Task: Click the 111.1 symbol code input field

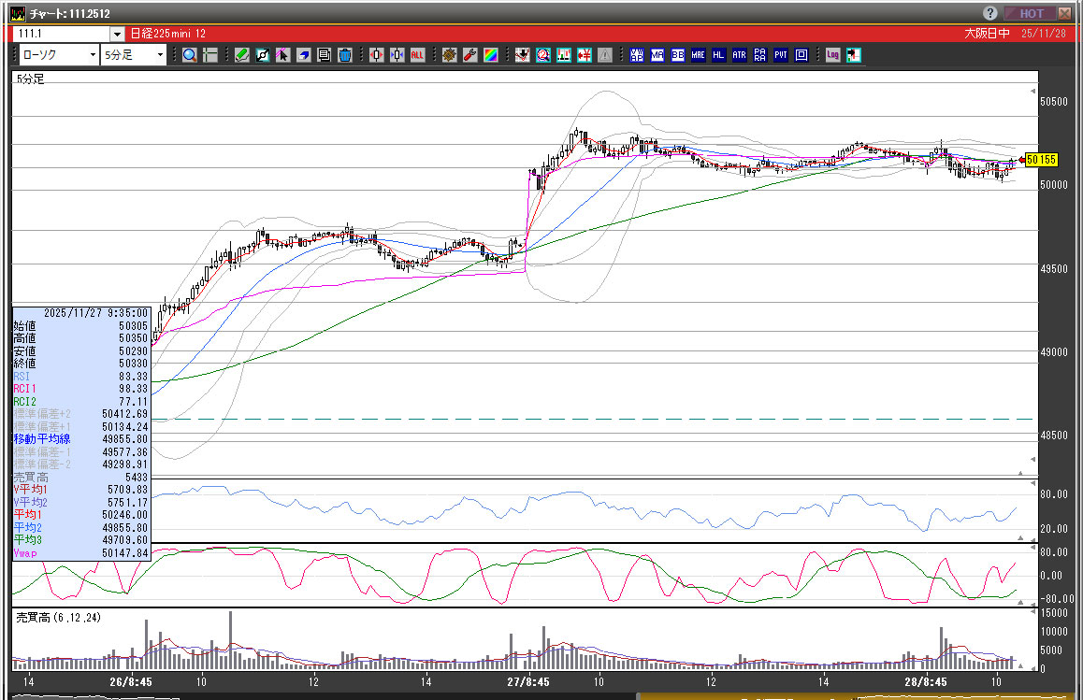Action: [x=62, y=35]
